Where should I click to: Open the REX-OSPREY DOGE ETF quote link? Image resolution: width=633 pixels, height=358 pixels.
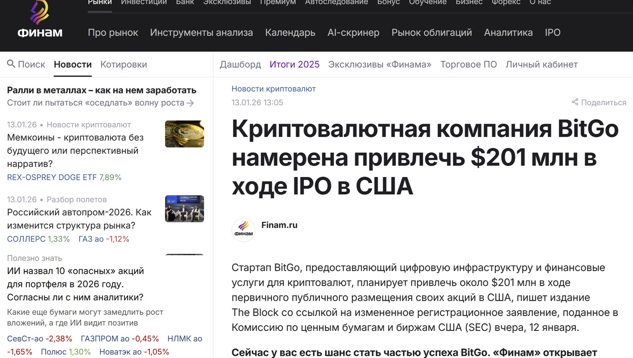click(52, 177)
